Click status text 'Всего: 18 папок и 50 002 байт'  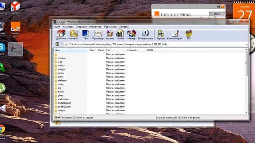(x=178, y=118)
